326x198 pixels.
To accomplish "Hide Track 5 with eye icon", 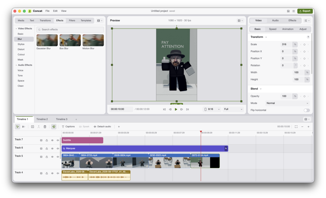I will click(x=53, y=157).
